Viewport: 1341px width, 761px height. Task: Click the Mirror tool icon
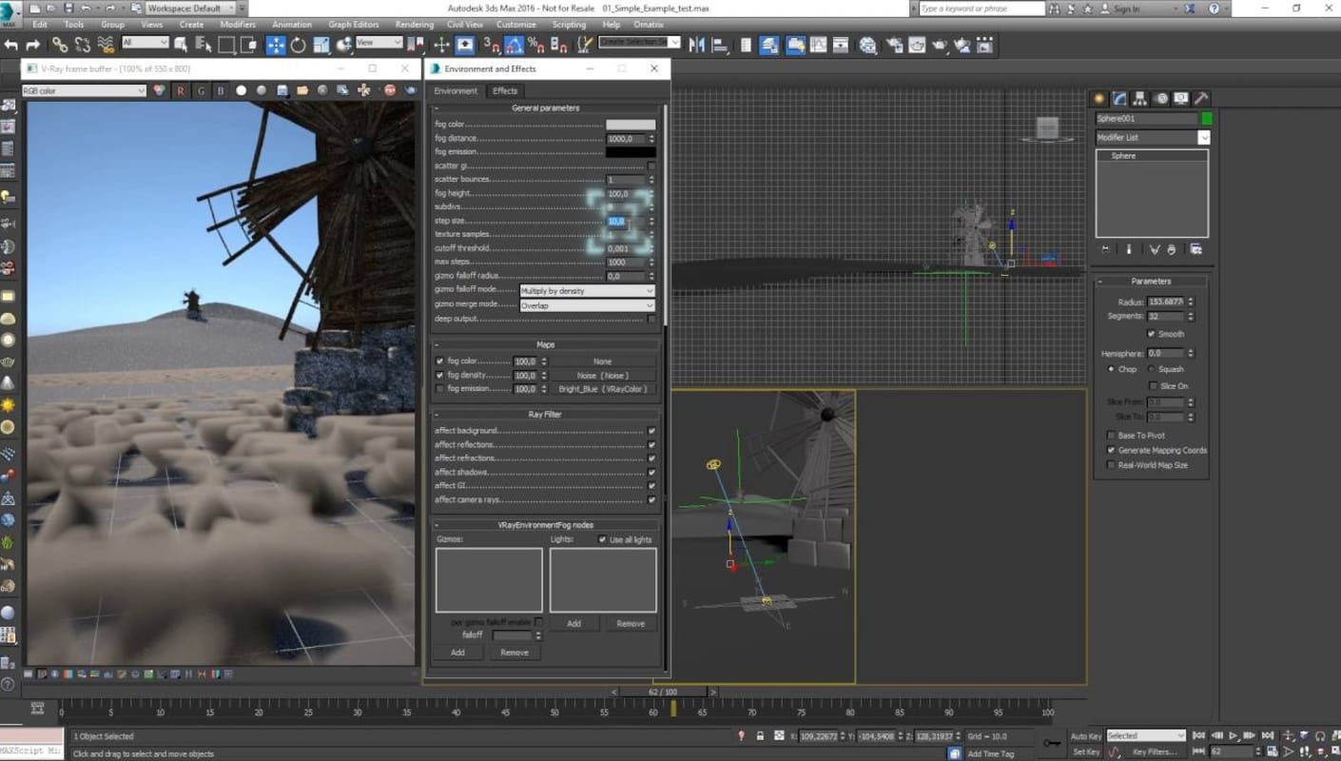697,45
